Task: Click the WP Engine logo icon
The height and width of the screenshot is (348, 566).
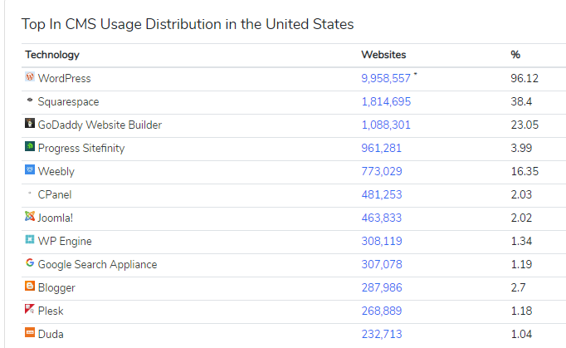Action: pos(30,239)
